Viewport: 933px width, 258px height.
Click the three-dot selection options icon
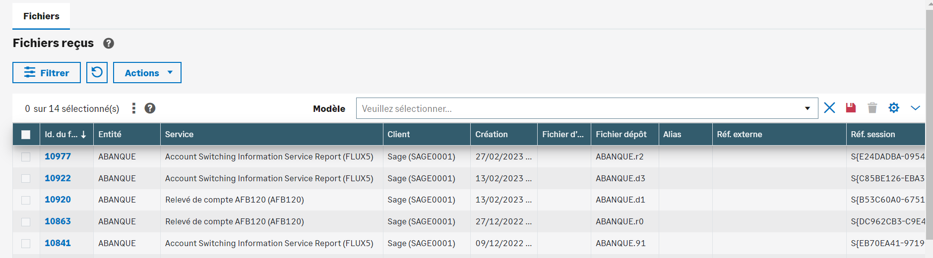[x=133, y=108]
